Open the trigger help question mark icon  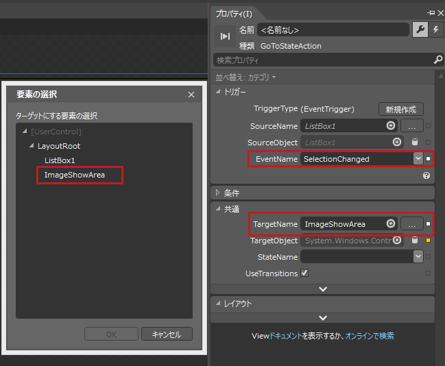(x=426, y=175)
